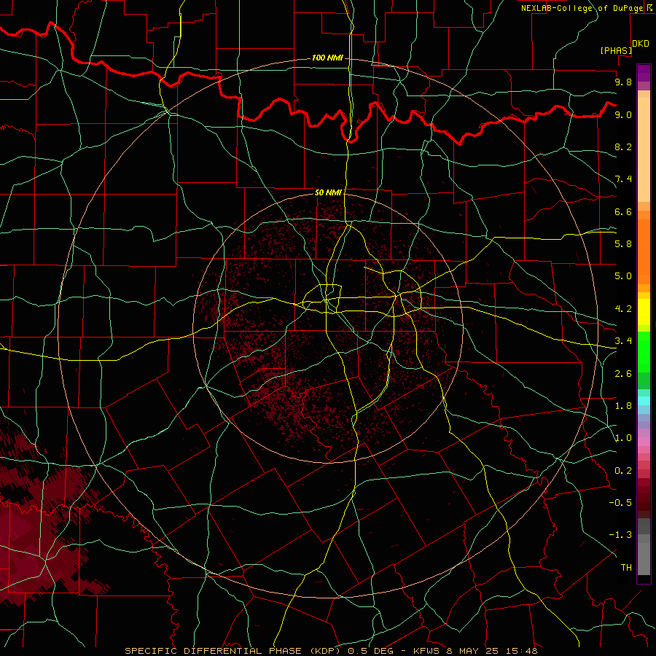Click the 5.0 legend value
This screenshot has width=656, height=656.
pyautogui.click(x=623, y=276)
